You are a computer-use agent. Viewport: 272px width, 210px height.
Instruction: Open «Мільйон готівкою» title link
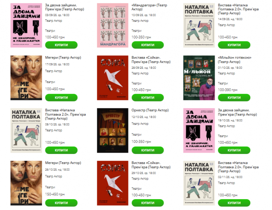(x=235, y=60)
